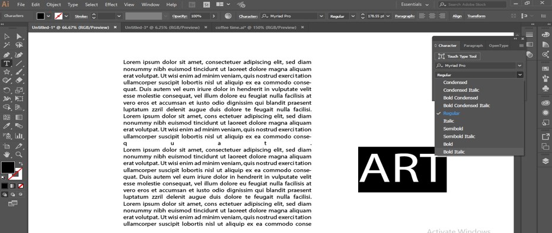Open the Asset Export panel icon
The width and height of the screenshot is (552, 233).
click(545, 136)
